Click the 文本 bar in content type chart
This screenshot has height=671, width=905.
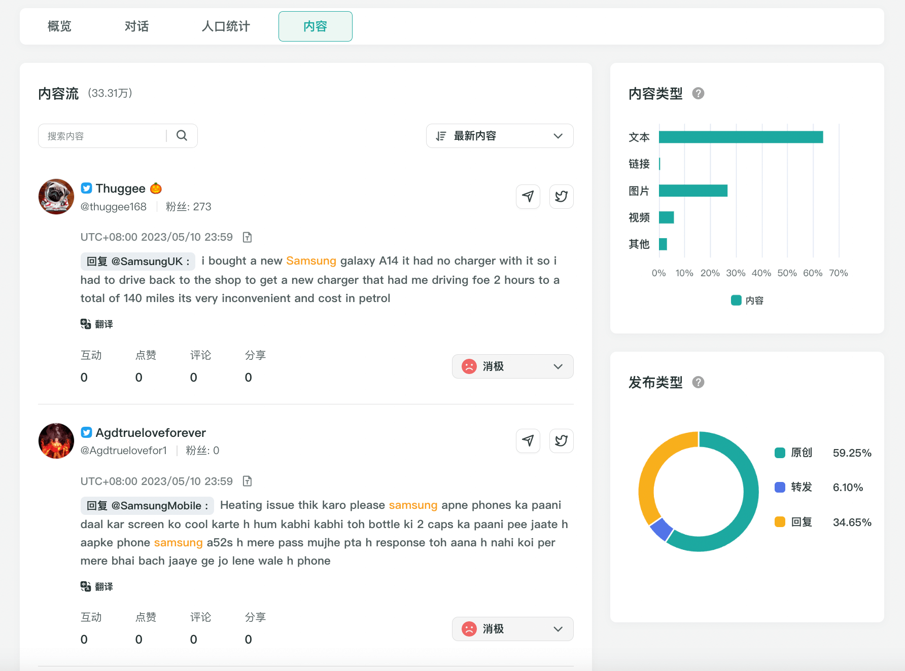point(741,137)
